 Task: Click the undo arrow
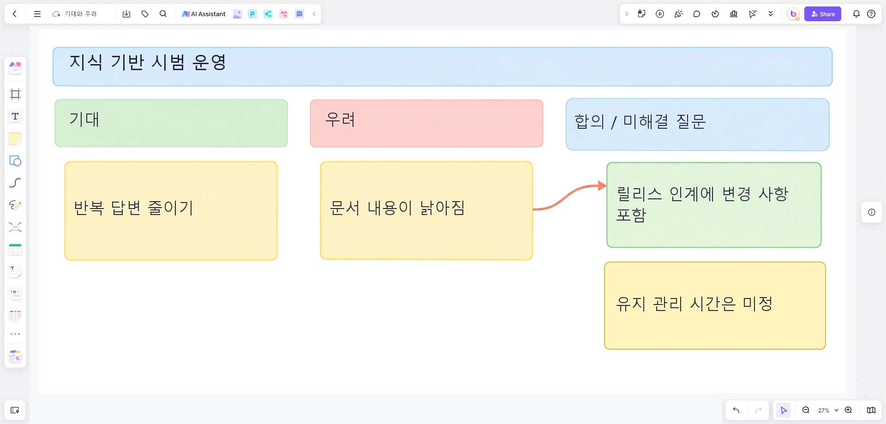click(x=736, y=410)
